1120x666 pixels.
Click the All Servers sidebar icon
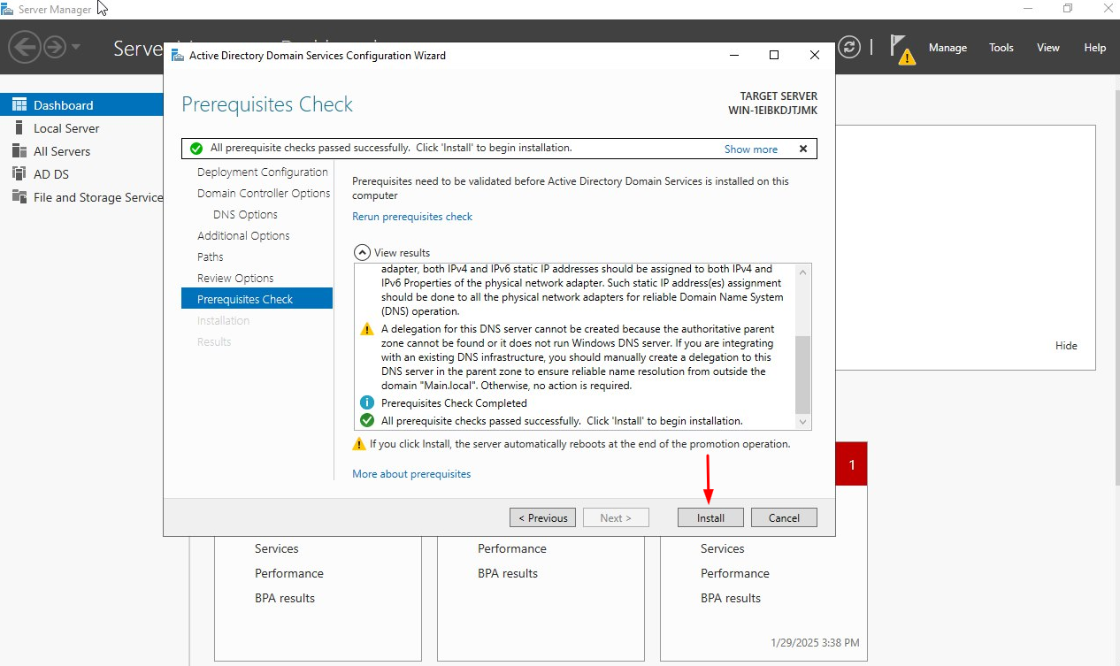click(x=19, y=151)
